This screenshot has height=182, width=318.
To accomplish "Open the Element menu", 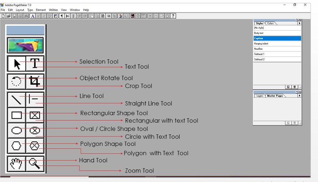I will [41, 10].
